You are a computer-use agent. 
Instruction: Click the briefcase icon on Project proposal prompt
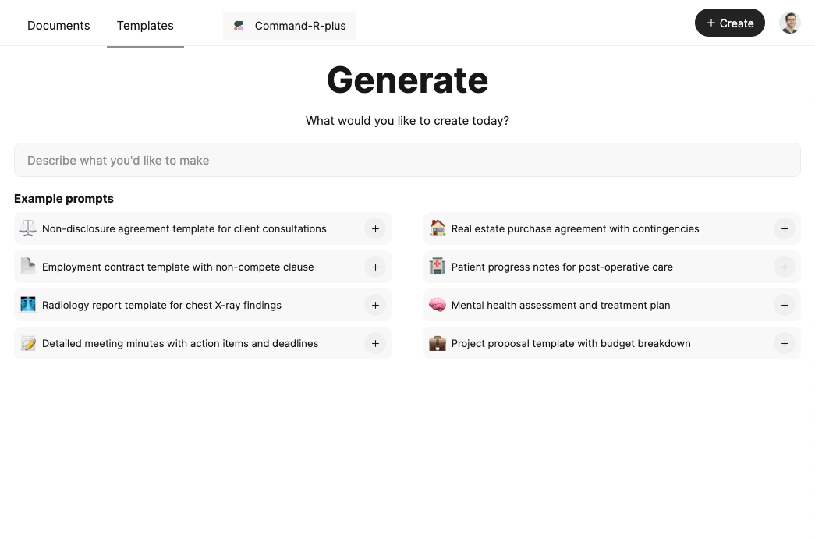438,343
